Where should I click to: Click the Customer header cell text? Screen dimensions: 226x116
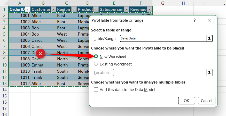(x=41, y=10)
